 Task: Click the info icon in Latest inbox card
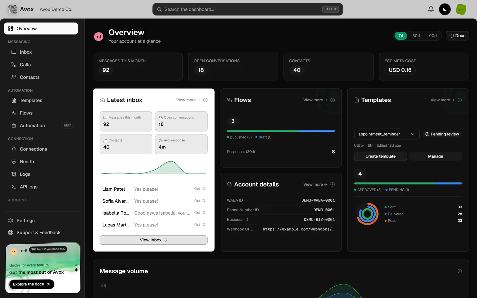tap(205, 100)
